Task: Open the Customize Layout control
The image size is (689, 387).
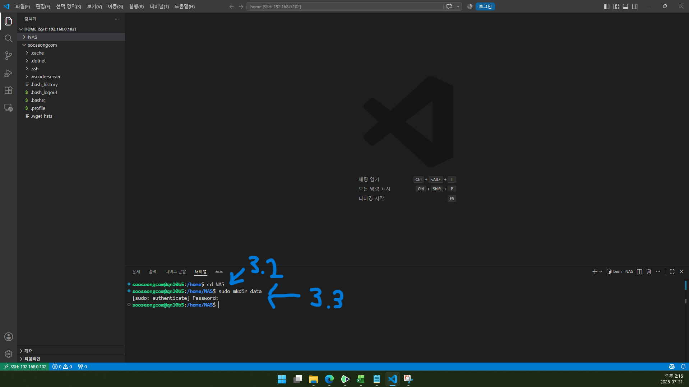Action: [x=616, y=6]
